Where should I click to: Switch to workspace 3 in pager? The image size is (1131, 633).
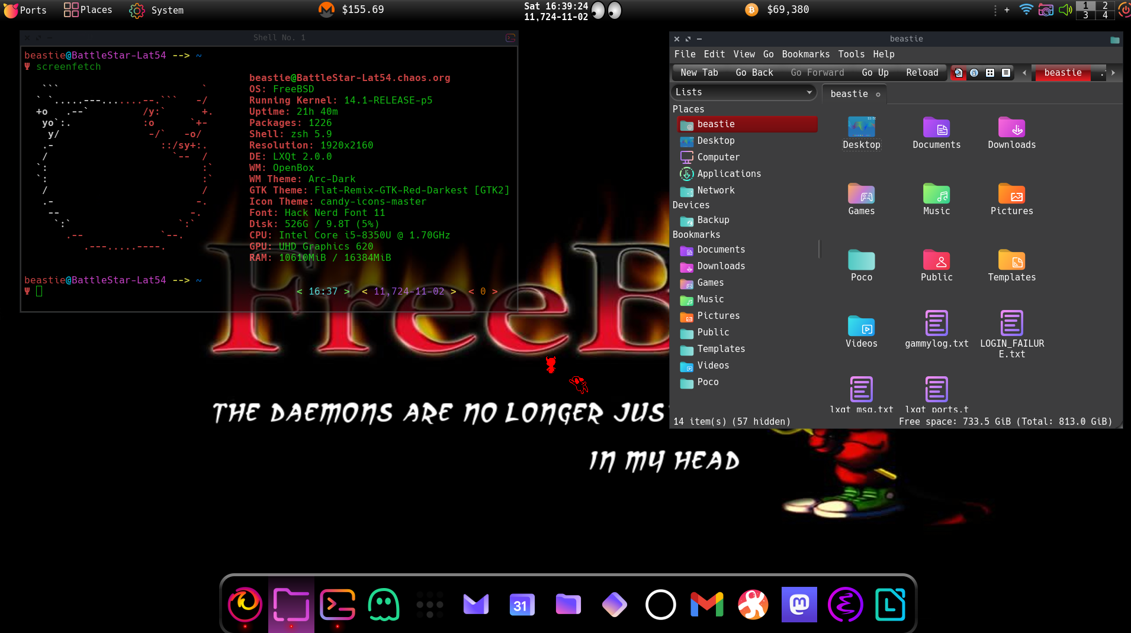(x=1085, y=15)
